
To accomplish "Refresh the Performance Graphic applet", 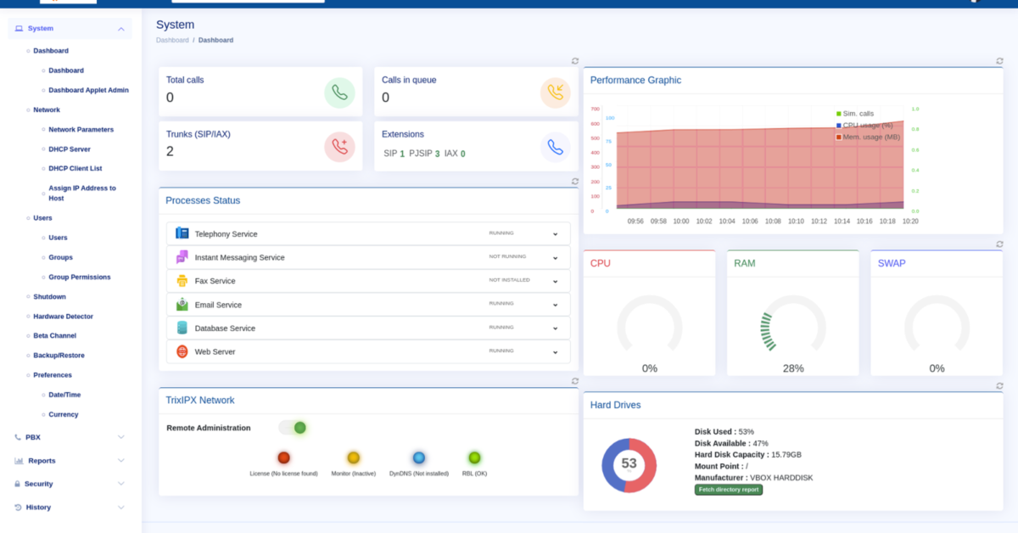I will pos(999,61).
